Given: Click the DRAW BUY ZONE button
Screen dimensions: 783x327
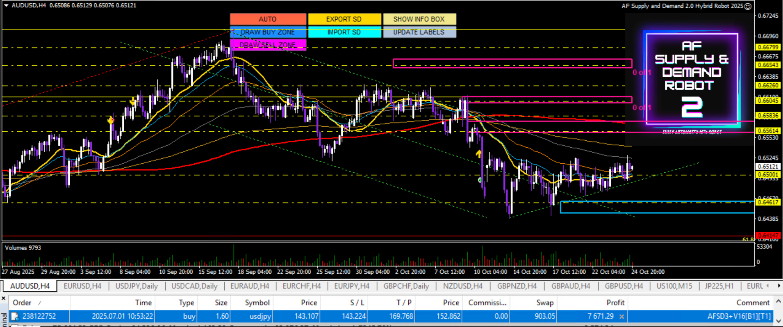Looking at the screenshot, I should (x=268, y=32).
